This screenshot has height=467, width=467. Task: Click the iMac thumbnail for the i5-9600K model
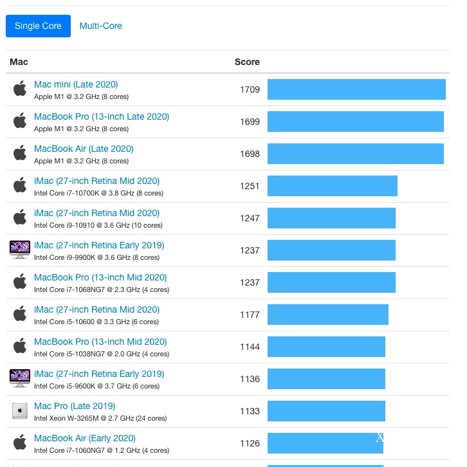[x=20, y=378]
